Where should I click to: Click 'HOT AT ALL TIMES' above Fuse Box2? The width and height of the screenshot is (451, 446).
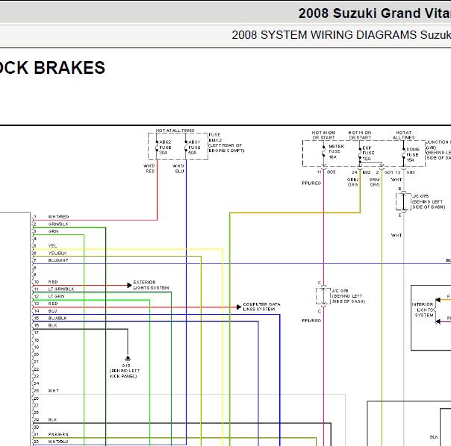[175, 131]
